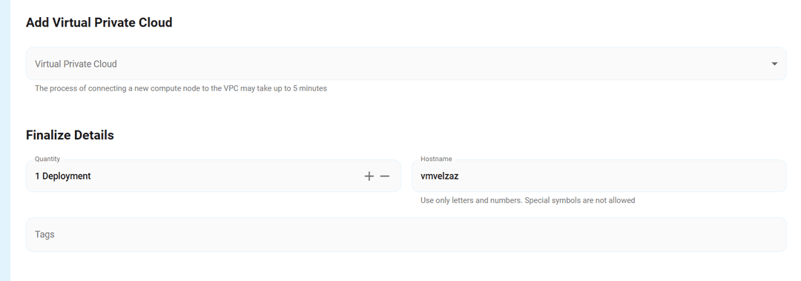Click the "Tags" placeholder label
Image resolution: width=801 pixels, height=281 pixels.
click(44, 234)
